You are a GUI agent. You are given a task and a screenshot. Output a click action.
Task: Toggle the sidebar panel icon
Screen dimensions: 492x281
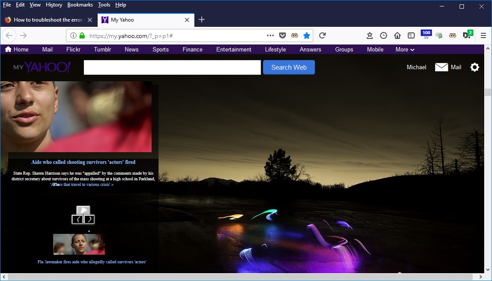click(x=411, y=35)
